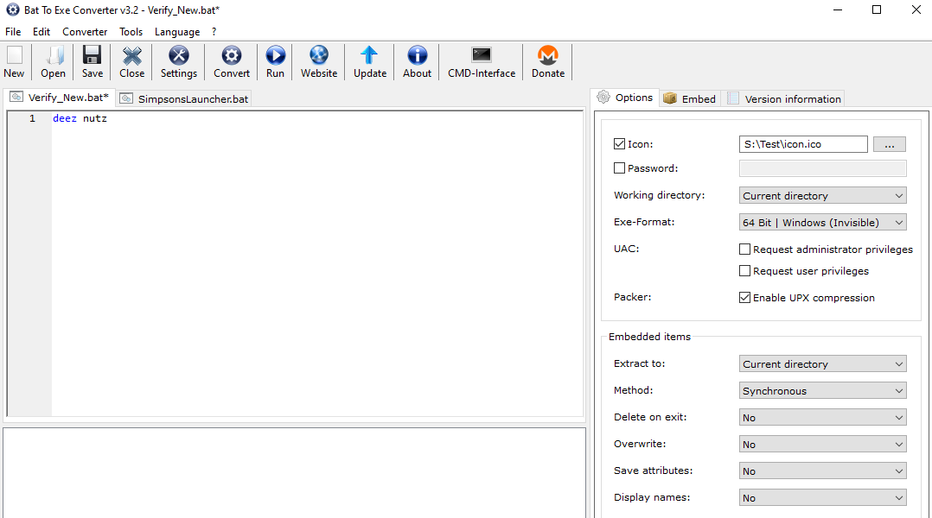Image resolution: width=932 pixels, height=518 pixels.
Task: Create a new file with New icon
Action: (x=14, y=55)
